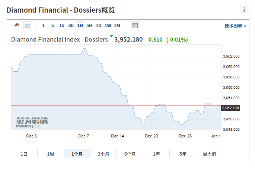The height and width of the screenshot is (169, 255).
Task: Set the chart interval to 1 minute
Action: 43,25
